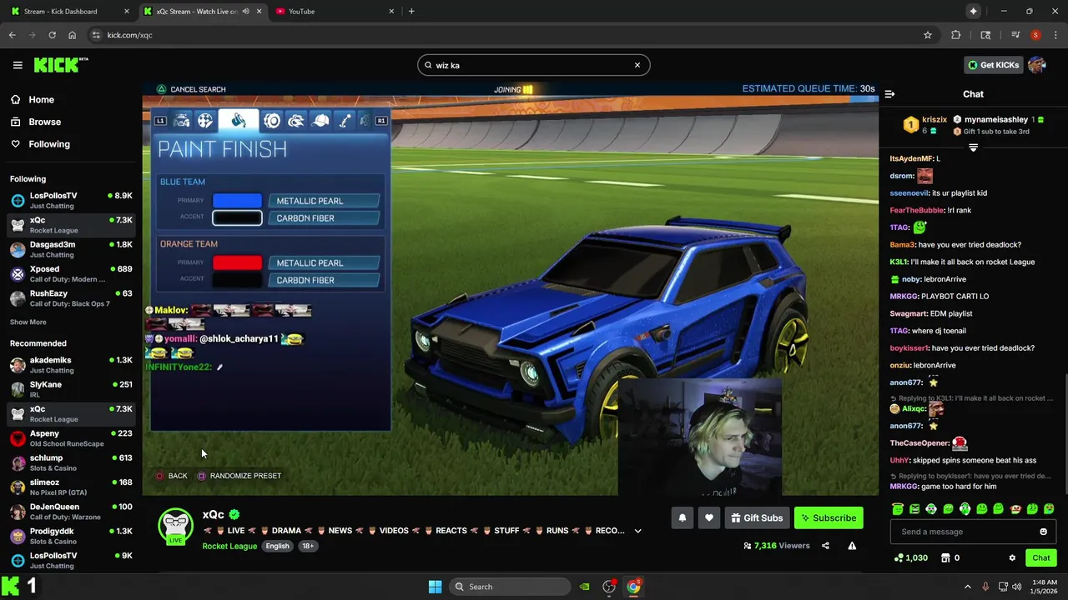Viewport: 1068px width, 600px height.
Task: Click the share stream icon
Action: [x=825, y=546]
